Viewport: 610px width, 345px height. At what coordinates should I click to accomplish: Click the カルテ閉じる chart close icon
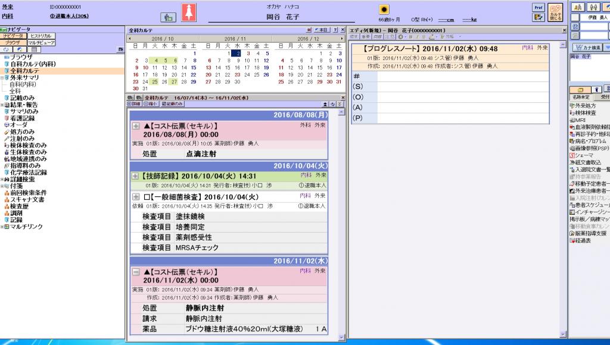pos(555,12)
